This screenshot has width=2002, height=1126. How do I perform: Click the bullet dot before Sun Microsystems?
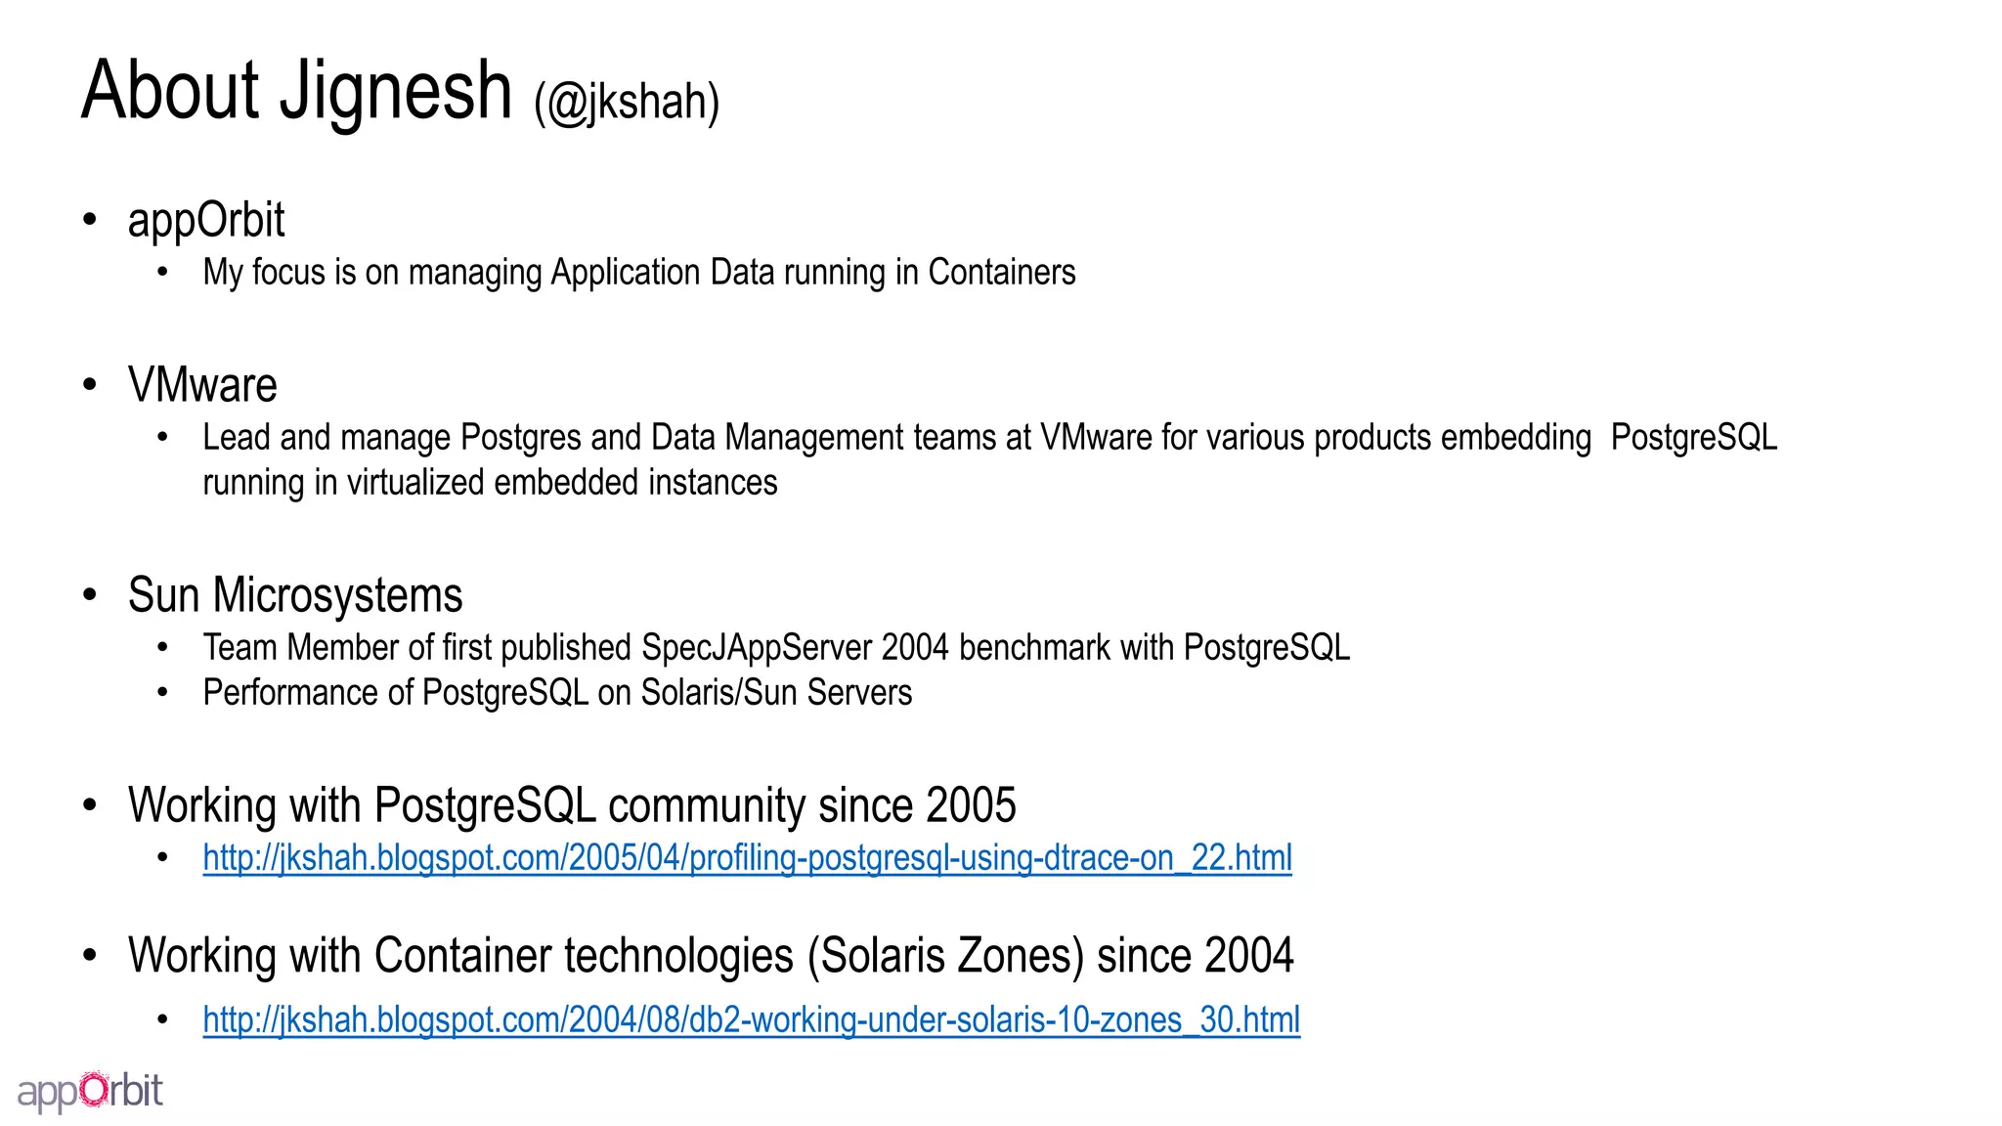[x=90, y=594]
